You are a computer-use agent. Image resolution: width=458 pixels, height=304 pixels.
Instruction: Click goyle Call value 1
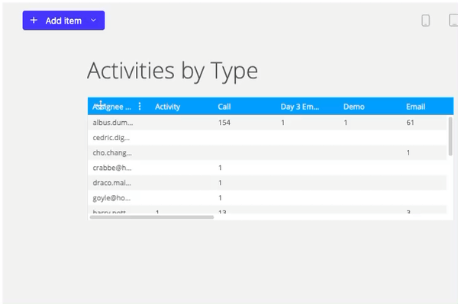click(221, 198)
